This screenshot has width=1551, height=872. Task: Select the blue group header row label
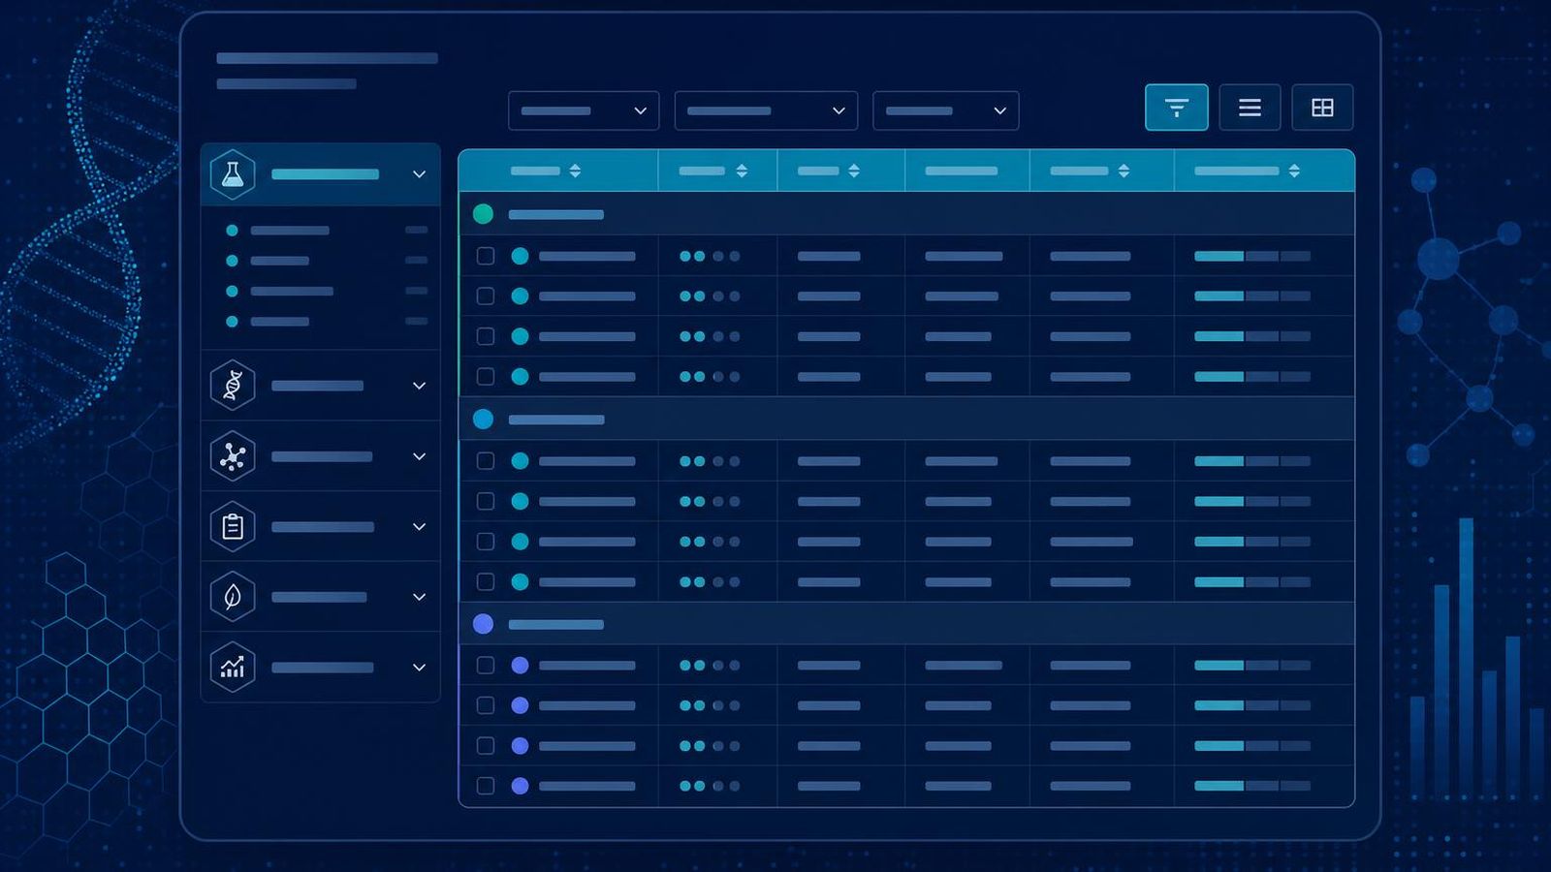tap(556, 420)
